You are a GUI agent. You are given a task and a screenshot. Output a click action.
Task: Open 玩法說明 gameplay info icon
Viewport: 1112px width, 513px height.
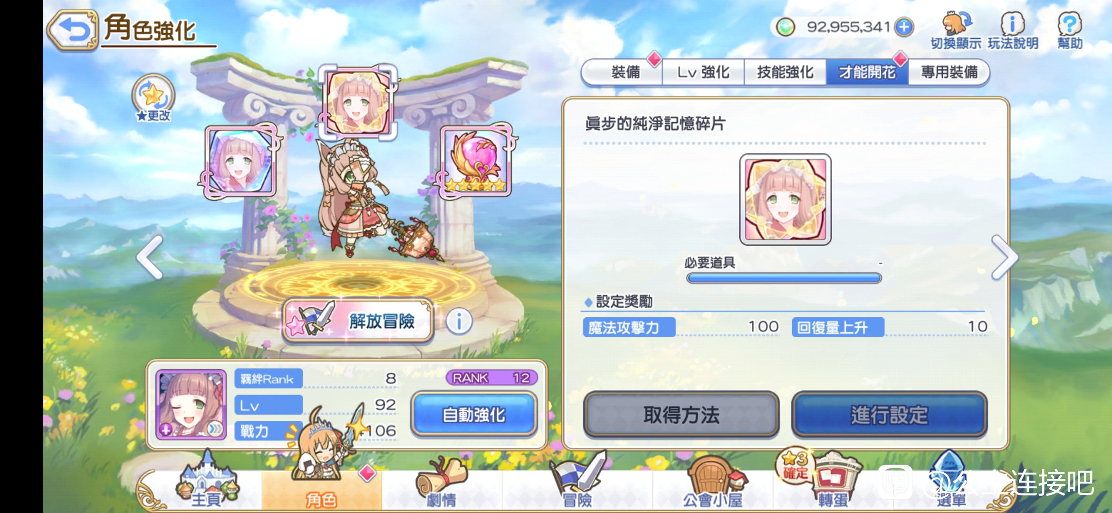point(1013,30)
